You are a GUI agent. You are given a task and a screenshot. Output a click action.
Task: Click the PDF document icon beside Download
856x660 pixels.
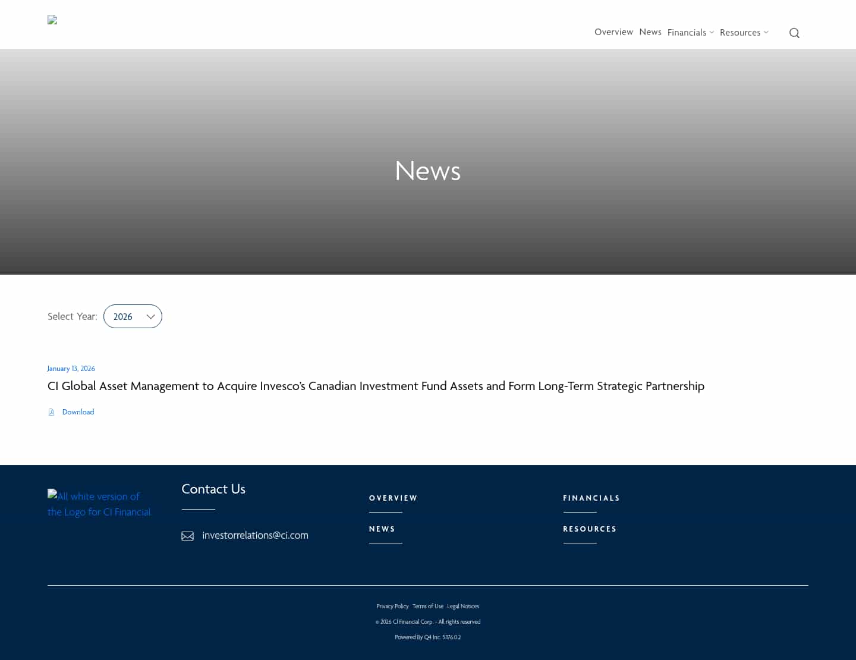51,411
